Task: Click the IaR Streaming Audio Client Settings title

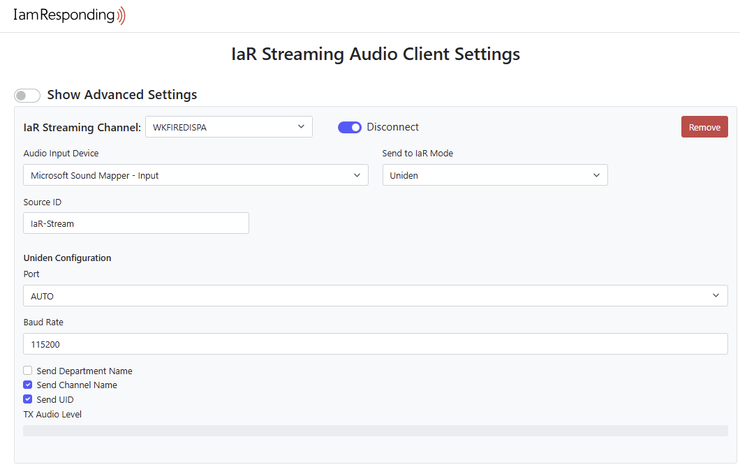Action: click(x=376, y=54)
